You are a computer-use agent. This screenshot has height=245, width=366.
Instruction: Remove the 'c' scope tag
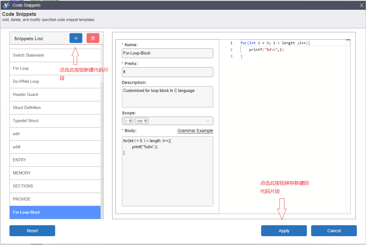(x=130, y=121)
